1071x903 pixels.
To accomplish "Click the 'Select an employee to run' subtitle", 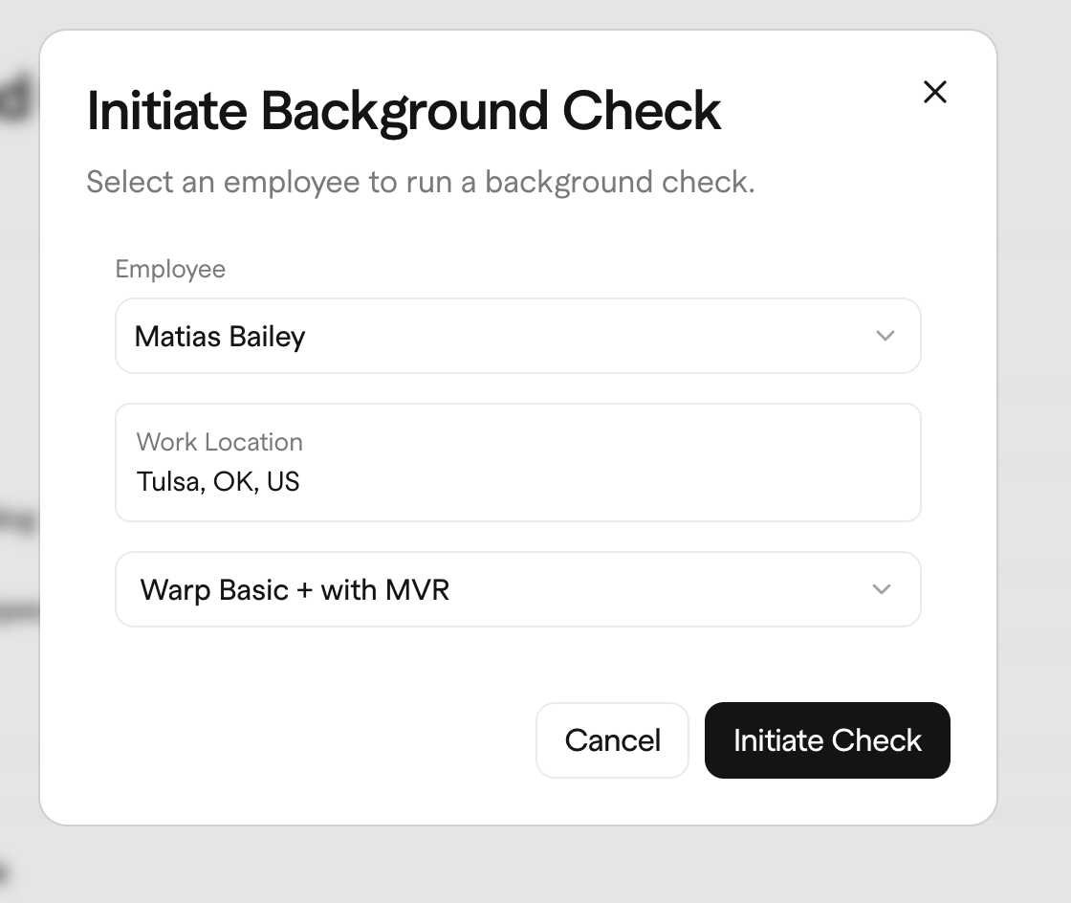I will [x=421, y=183].
